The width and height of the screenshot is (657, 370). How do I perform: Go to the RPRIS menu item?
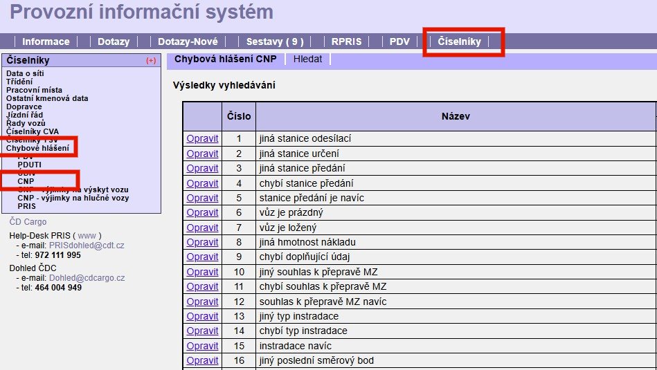pyautogui.click(x=346, y=41)
